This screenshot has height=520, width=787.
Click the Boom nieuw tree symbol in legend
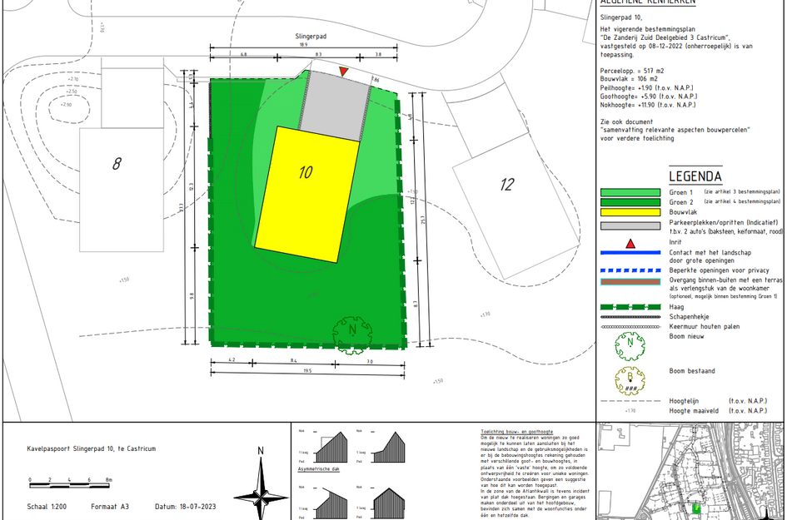(630, 346)
